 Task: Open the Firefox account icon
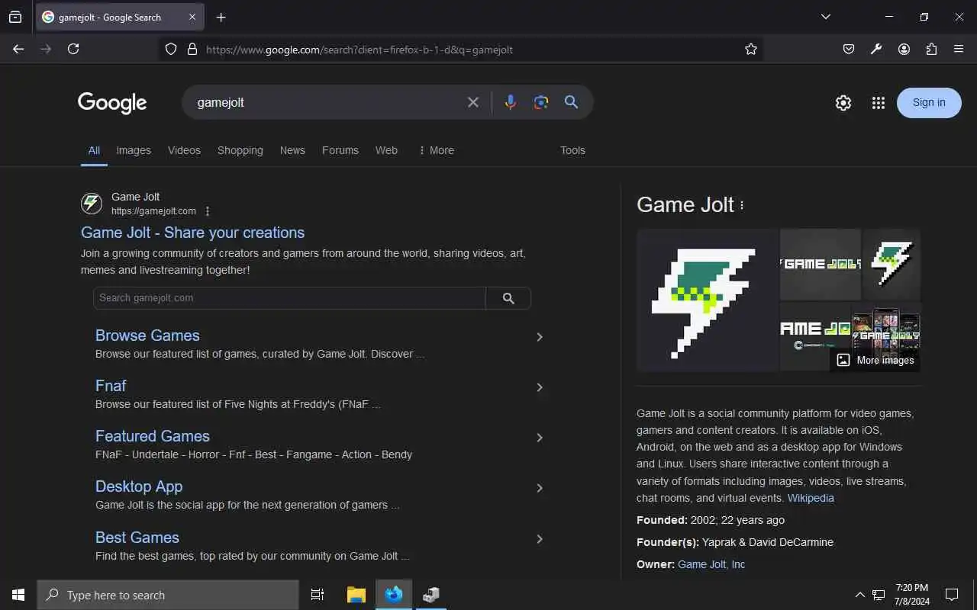click(x=904, y=49)
